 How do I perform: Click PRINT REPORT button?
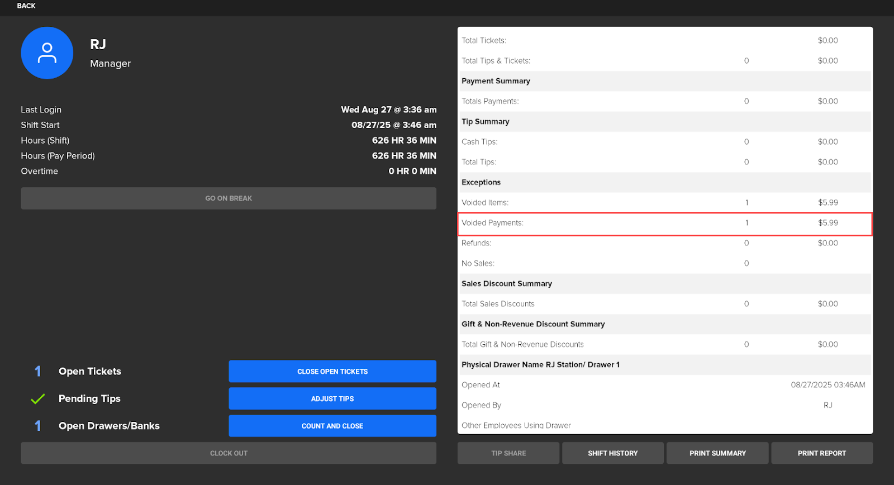click(x=821, y=453)
